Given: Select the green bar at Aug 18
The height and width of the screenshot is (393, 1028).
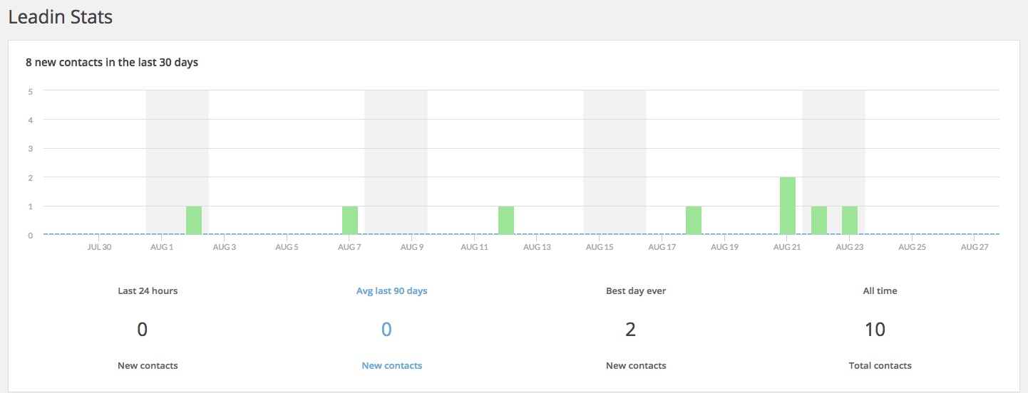Looking at the screenshot, I should (x=694, y=220).
